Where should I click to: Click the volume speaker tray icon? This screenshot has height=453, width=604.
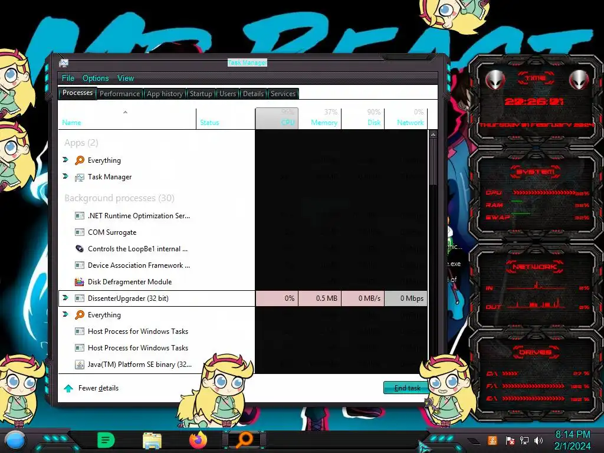click(539, 440)
